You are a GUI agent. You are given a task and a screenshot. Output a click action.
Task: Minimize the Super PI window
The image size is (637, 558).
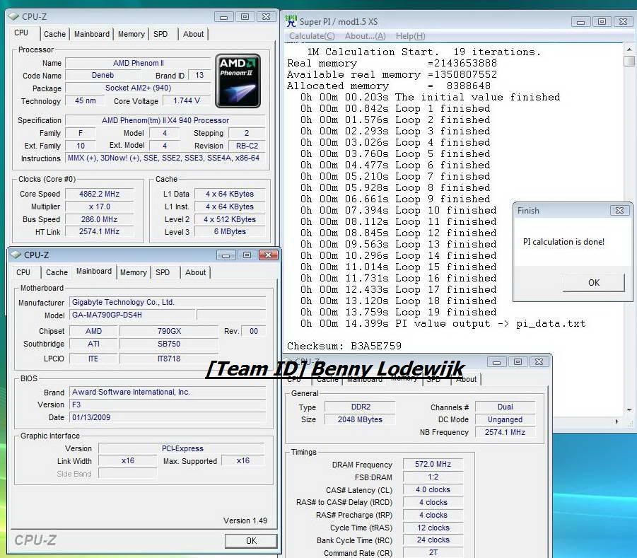pos(580,22)
